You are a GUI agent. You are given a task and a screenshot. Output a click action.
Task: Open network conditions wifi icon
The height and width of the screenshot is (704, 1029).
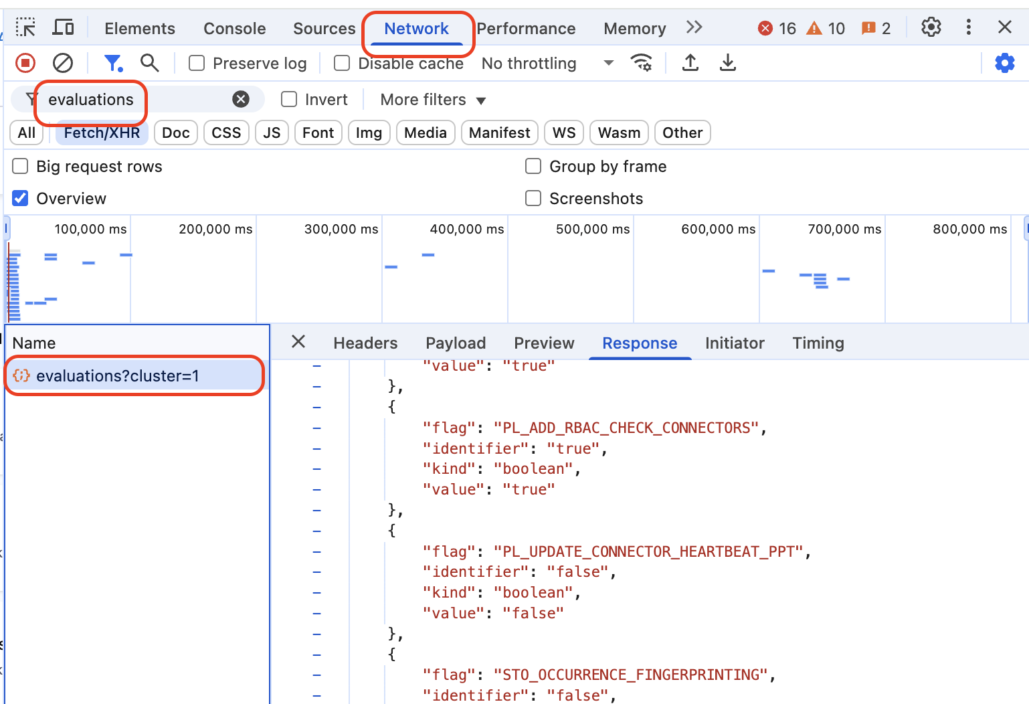pyautogui.click(x=641, y=63)
